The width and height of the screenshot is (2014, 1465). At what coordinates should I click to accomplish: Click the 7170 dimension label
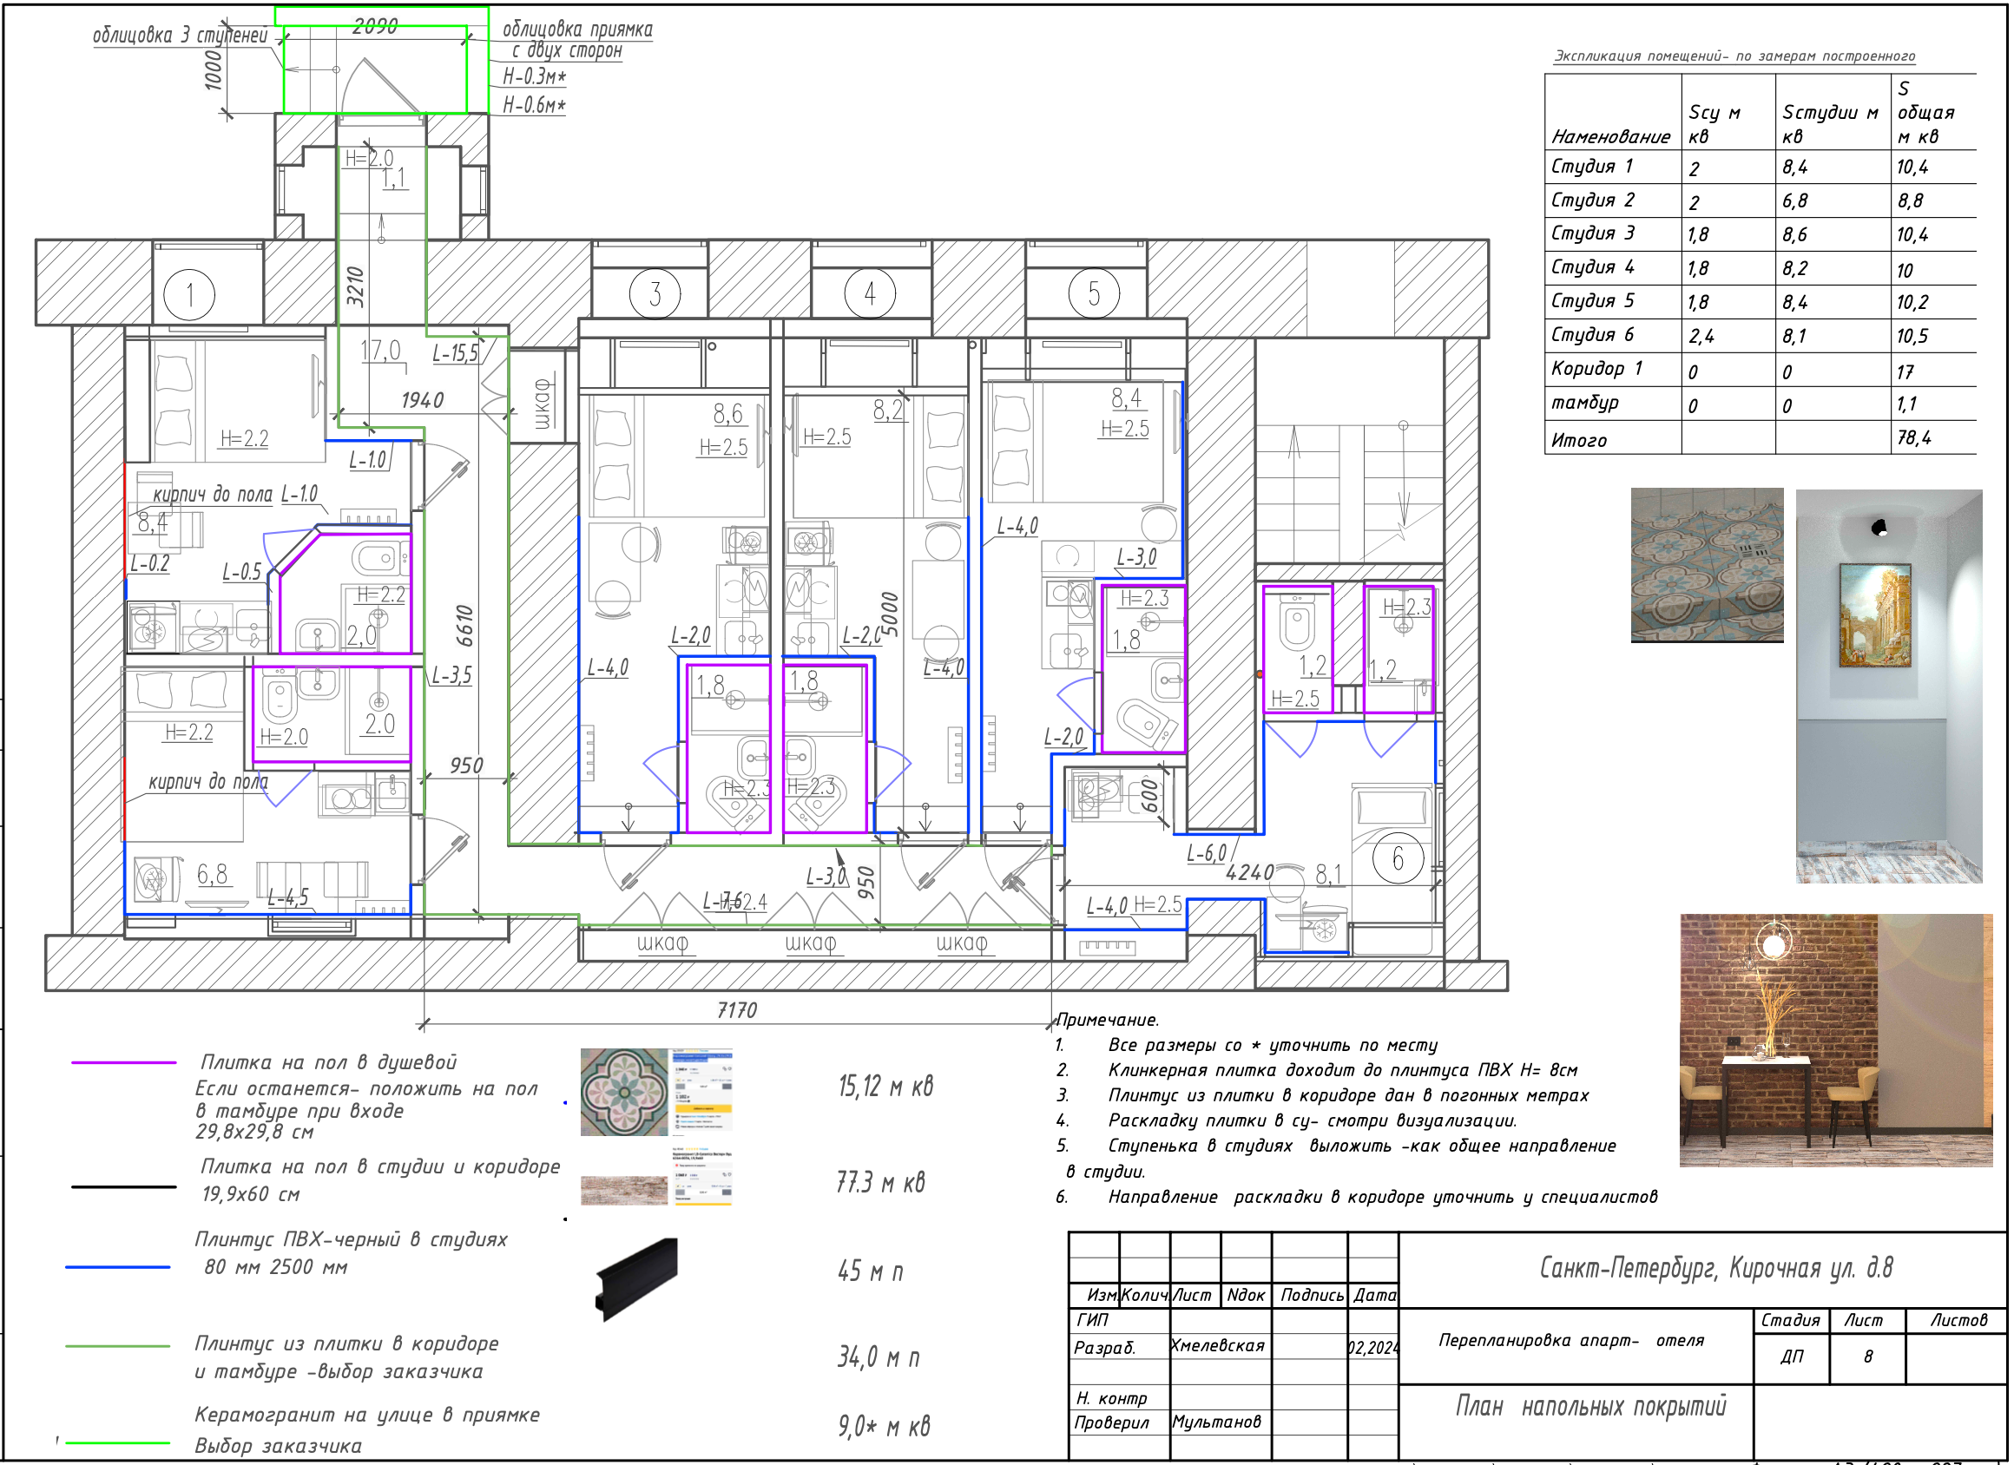(x=736, y=1010)
